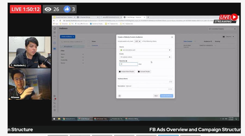
Task: Click the reload icon in browser toolbar
Action: click(60, 20)
